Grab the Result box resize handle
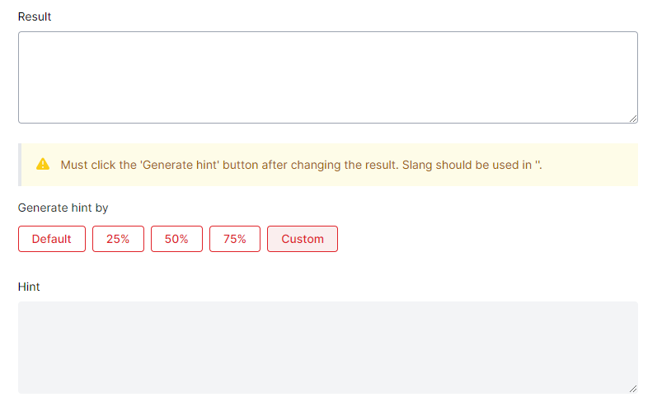 632,118
